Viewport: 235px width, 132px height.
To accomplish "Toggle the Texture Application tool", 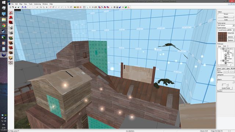I will [11, 38].
